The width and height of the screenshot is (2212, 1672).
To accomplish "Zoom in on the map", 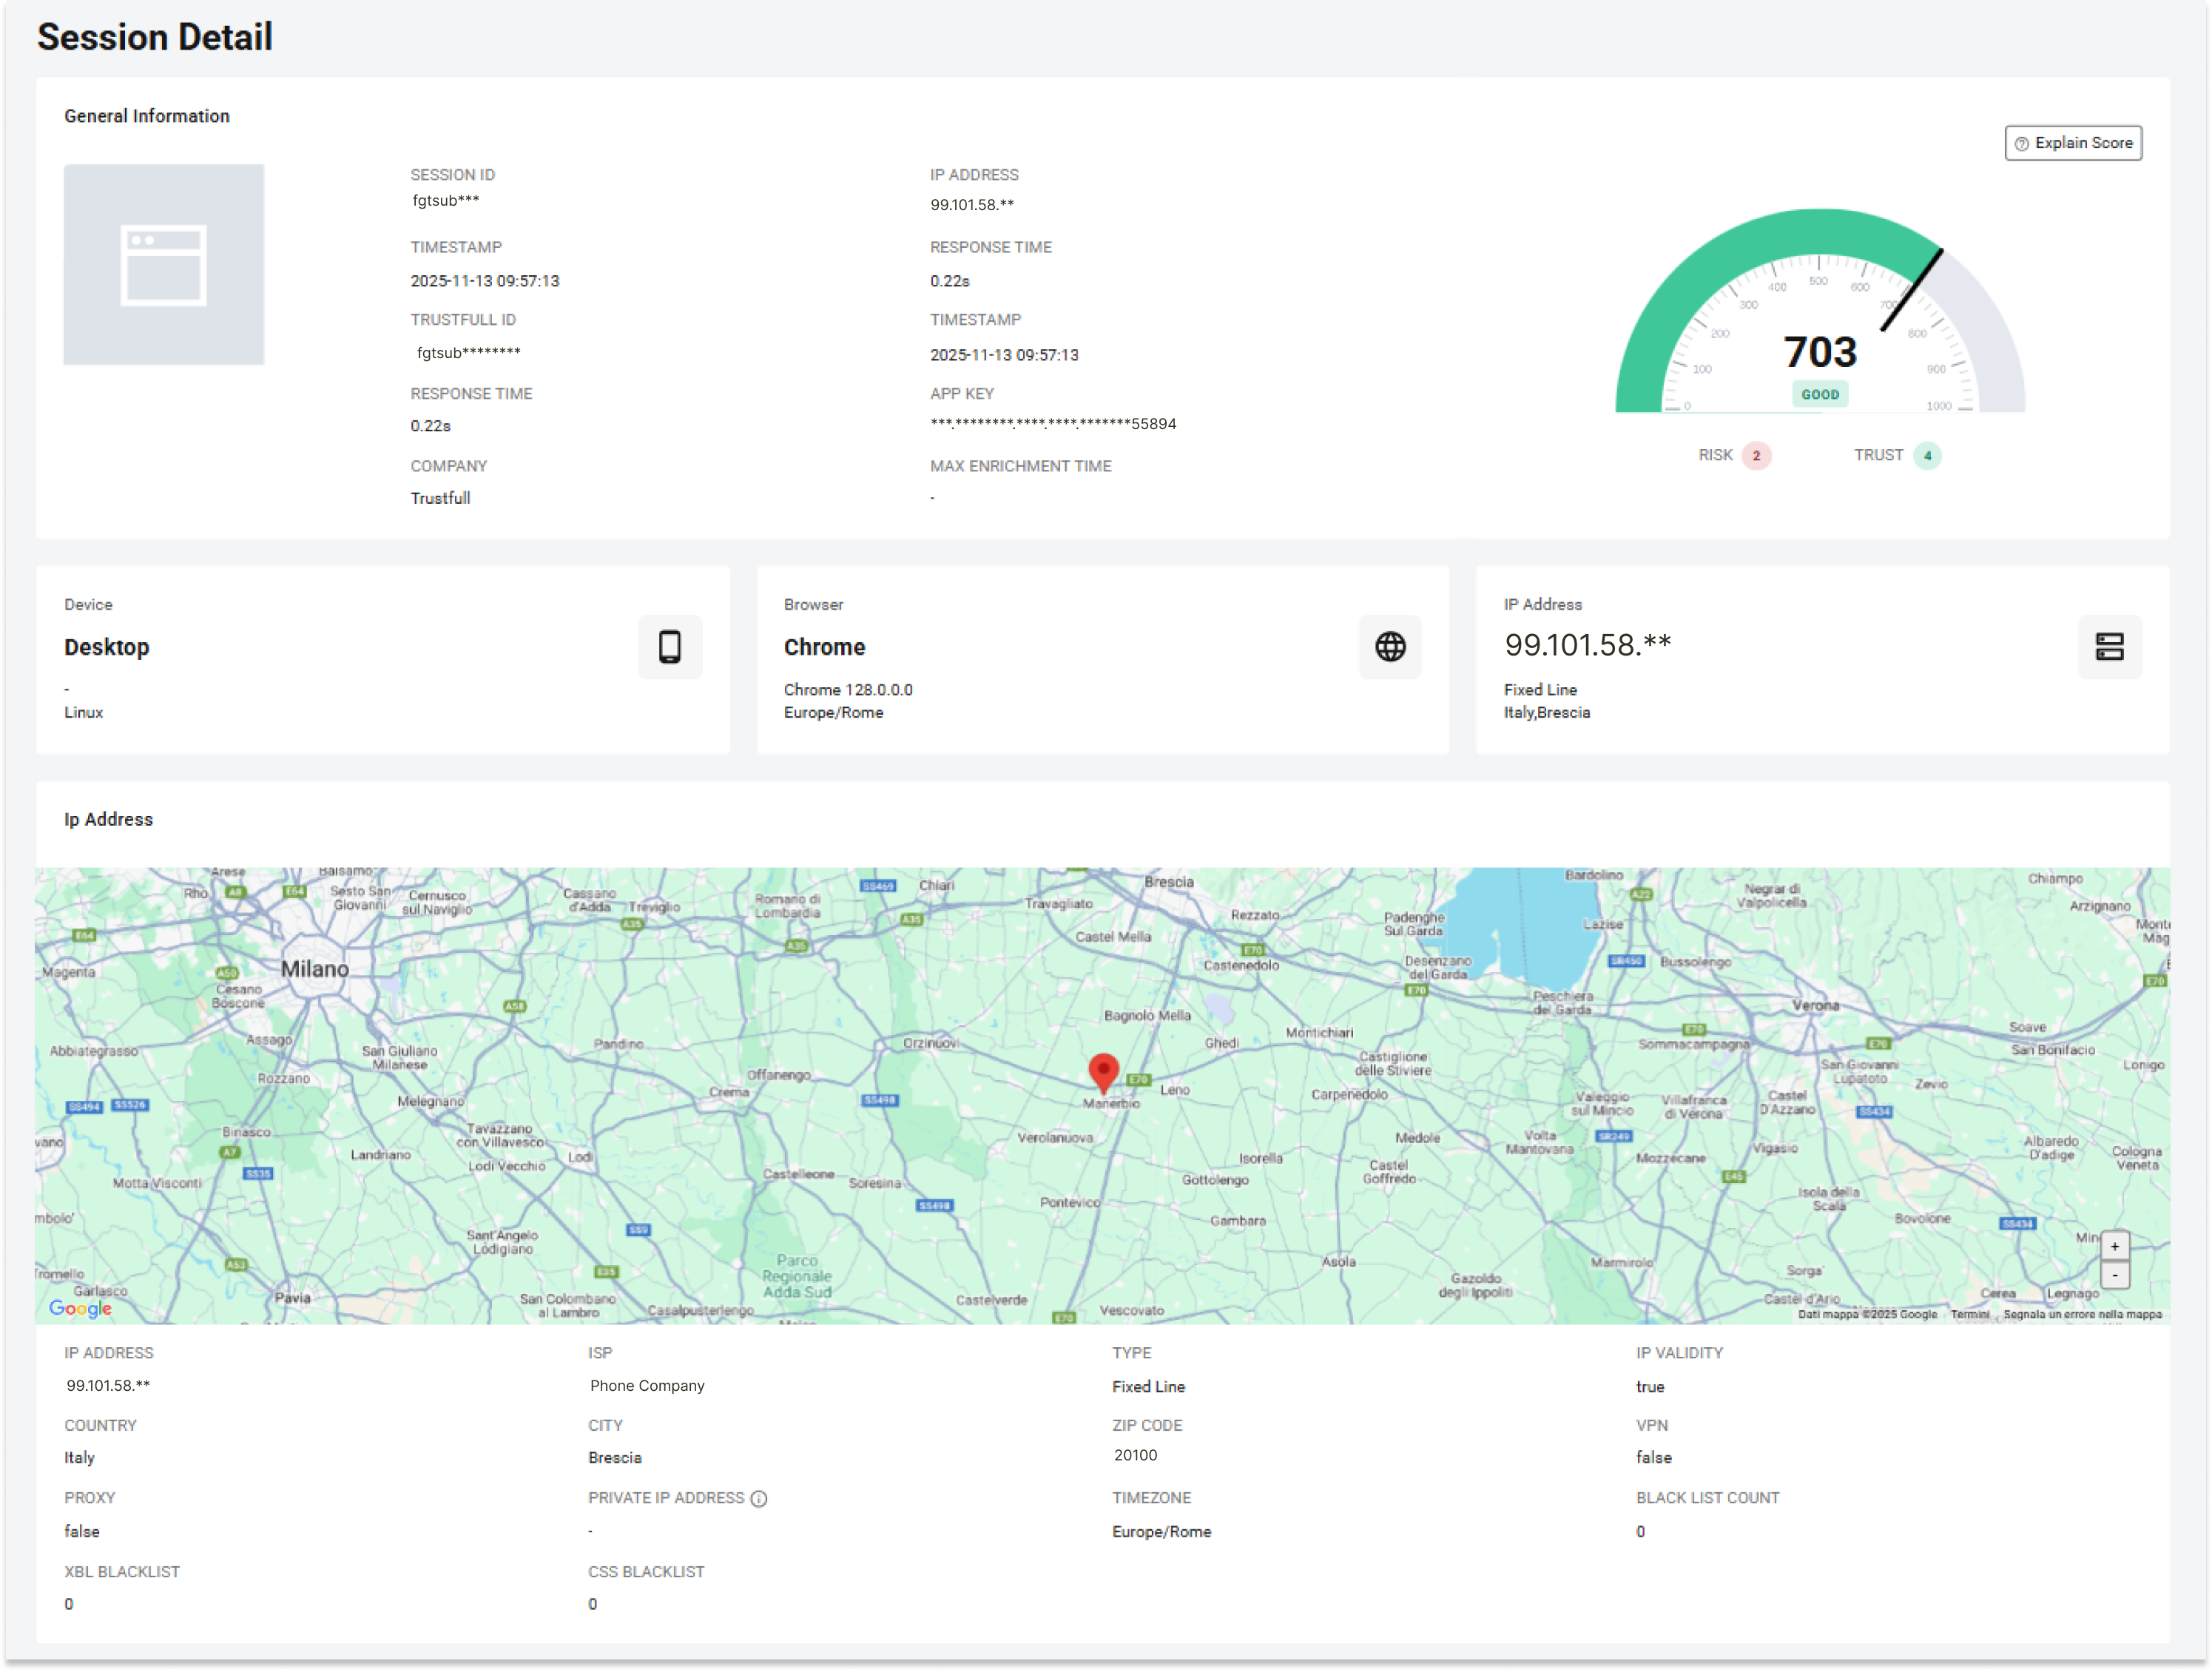I will 2114,1246.
